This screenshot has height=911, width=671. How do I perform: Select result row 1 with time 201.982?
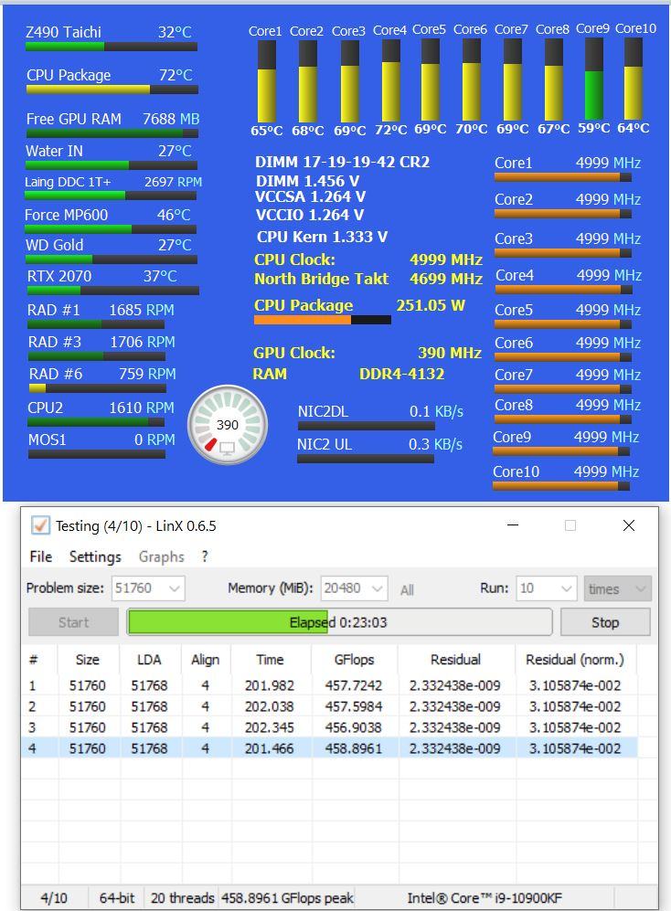[329, 685]
